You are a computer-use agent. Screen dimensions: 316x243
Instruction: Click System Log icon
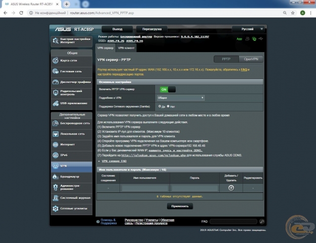55,198
